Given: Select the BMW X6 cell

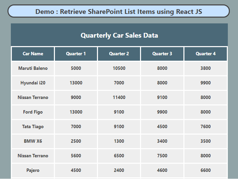Looking at the screenshot, I should tap(33, 141).
